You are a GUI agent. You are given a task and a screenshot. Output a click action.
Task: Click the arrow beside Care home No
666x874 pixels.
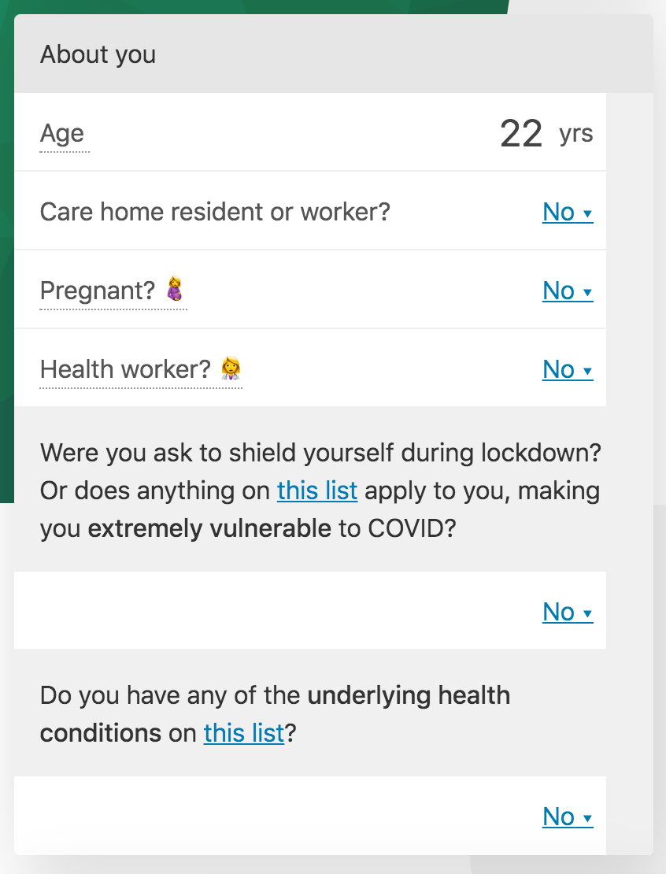click(x=586, y=213)
